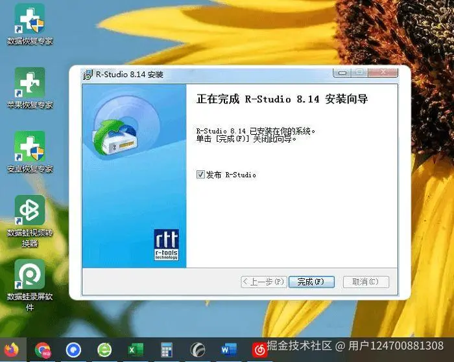Launch 数据蛙录屏软件 desktop icon
The image size is (454, 362).
pyautogui.click(x=30, y=285)
